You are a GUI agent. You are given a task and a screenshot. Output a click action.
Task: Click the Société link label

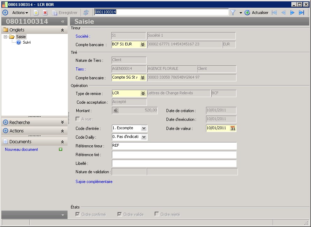click(x=83, y=36)
